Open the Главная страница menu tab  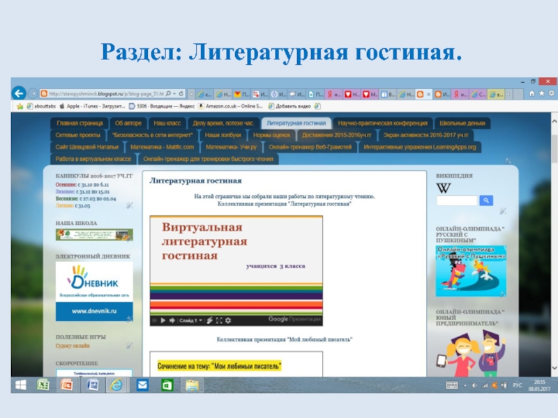(80, 123)
